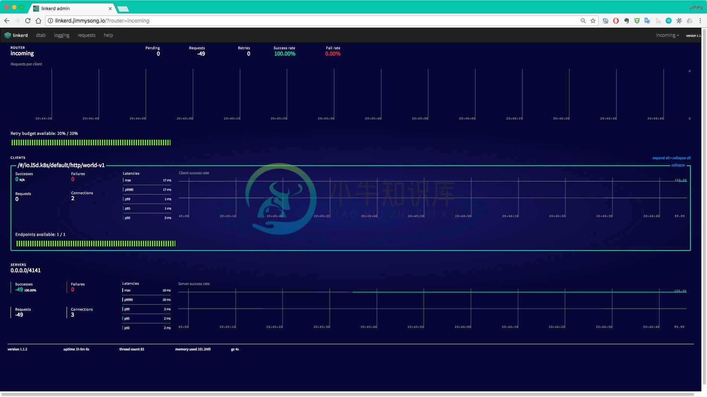Open the Chrome three-dot menu
707x397 pixels.
700,21
